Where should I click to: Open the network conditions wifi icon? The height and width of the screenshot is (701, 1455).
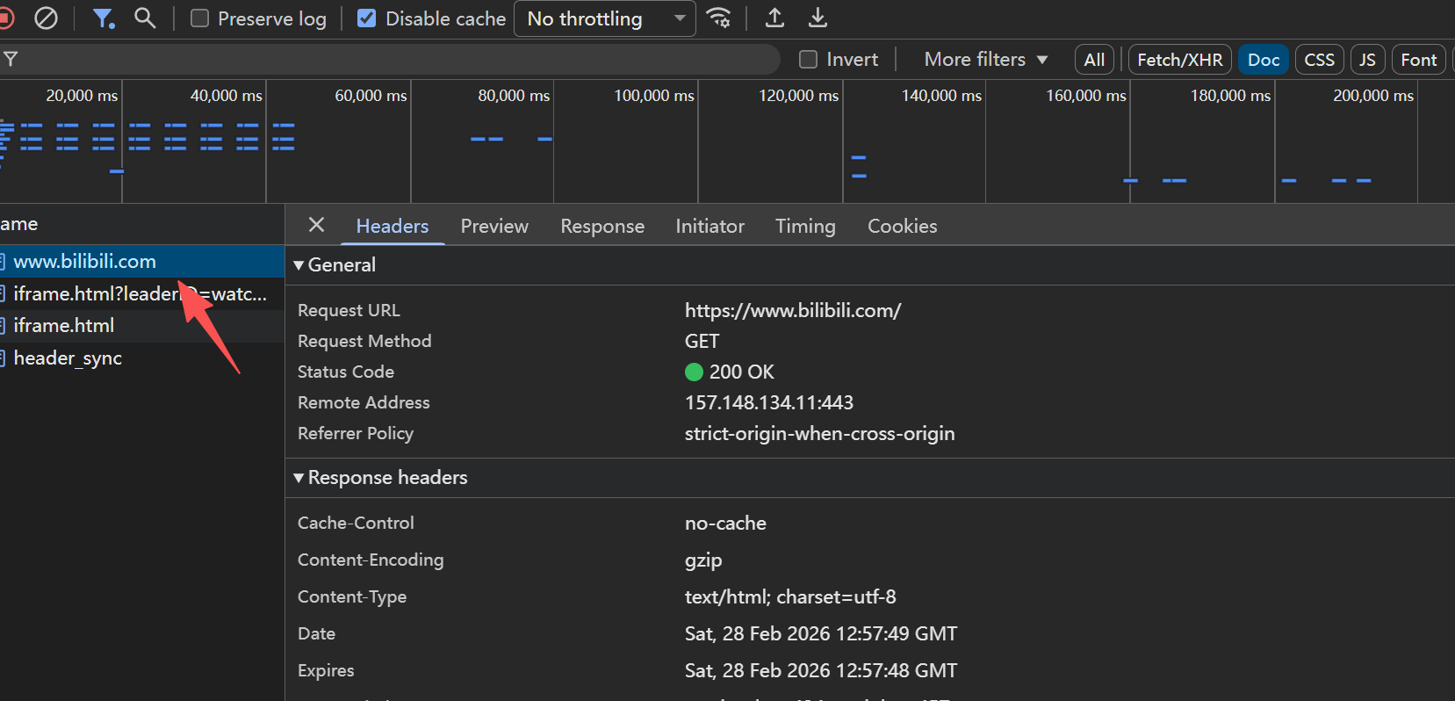click(x=719, y=18)
